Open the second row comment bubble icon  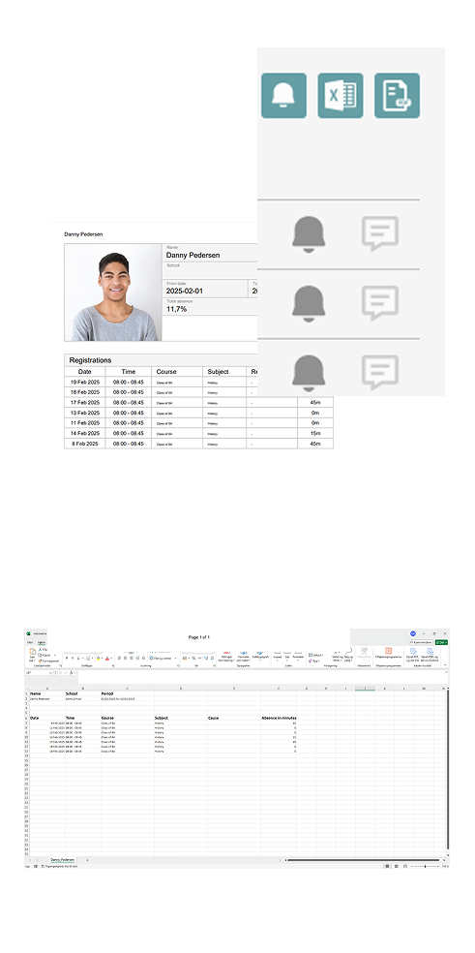pos(380,303)
